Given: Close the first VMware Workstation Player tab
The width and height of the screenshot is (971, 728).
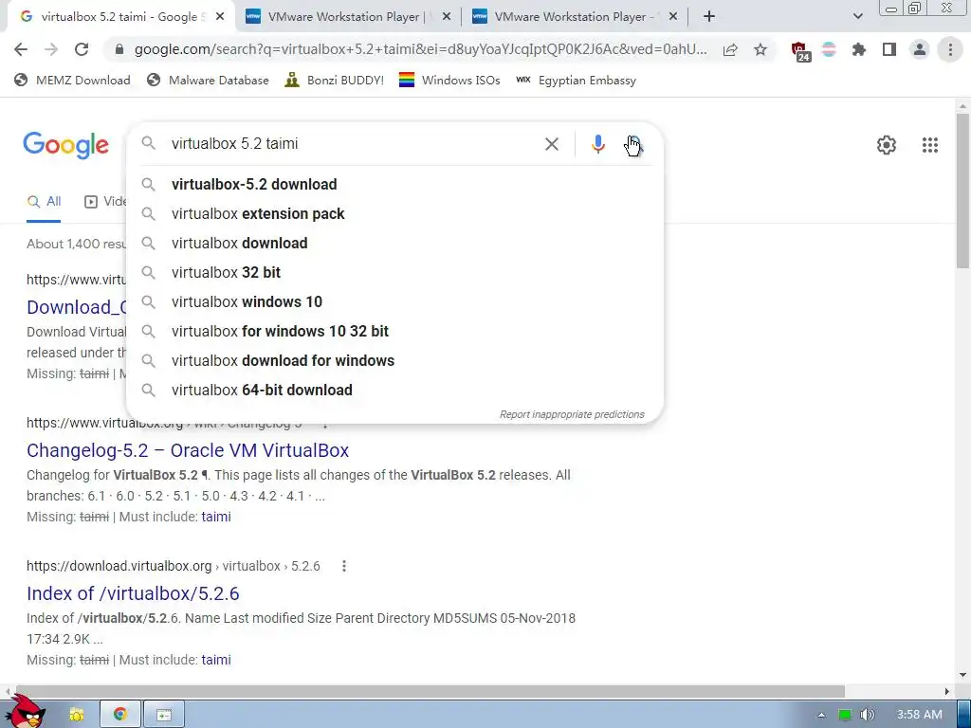Looking at the screenshot, I should point(447,17).
